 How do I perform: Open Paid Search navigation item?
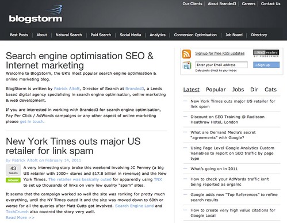click(101, 35)
